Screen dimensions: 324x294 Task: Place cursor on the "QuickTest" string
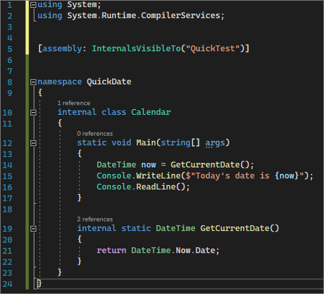213,49
